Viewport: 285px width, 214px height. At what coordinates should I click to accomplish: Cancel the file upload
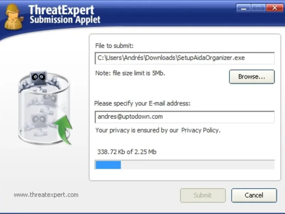[x=254, y=195]
